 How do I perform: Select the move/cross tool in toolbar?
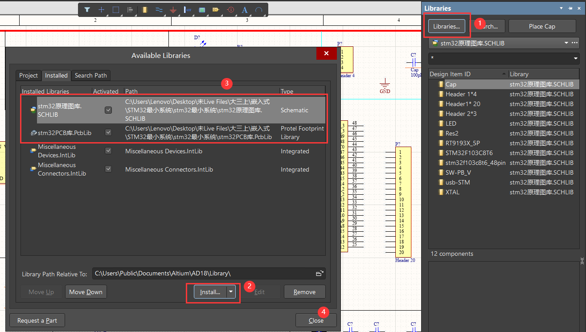click(102, 9)
